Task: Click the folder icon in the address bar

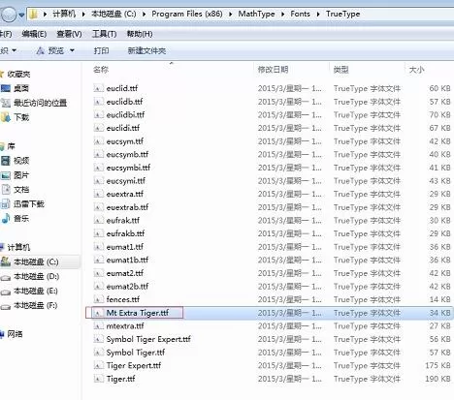Action: tap(33, 14)
